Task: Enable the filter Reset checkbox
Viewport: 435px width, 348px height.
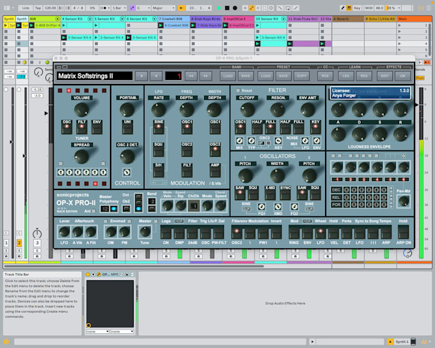Action: coord(238,90)
